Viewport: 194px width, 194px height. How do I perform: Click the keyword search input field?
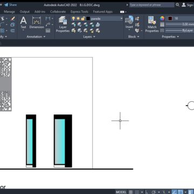coord(151,5)
